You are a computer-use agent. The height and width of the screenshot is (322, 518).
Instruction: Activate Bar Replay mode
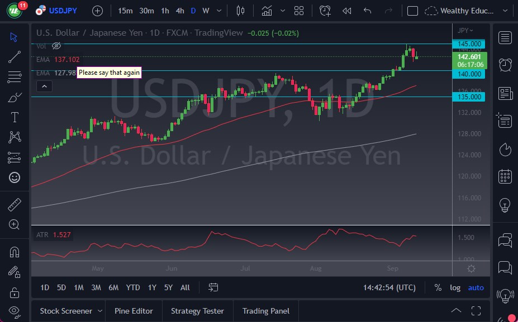tap(346, 10)
